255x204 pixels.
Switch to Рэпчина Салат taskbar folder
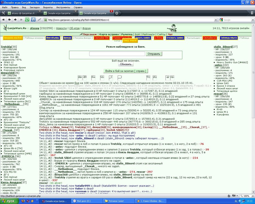(119, 201)
